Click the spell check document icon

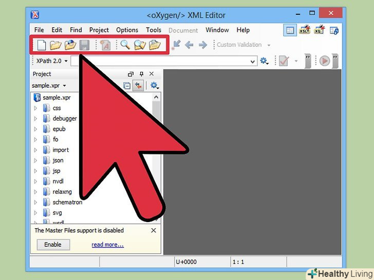click(105, 45)
